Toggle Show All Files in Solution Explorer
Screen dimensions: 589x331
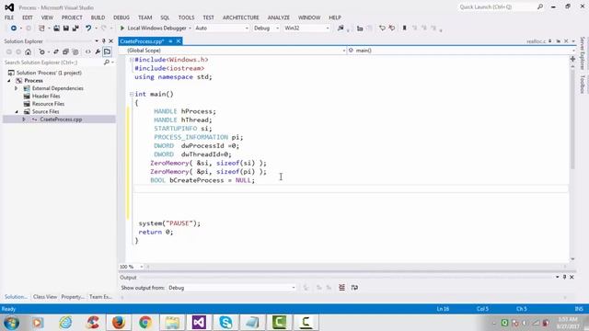pos(75,51)
